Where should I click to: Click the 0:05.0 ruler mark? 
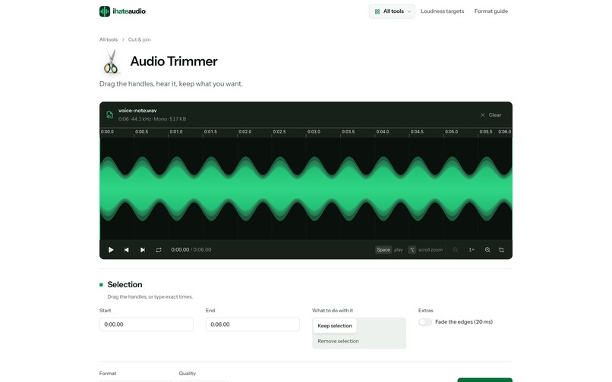tap(451, 132)
